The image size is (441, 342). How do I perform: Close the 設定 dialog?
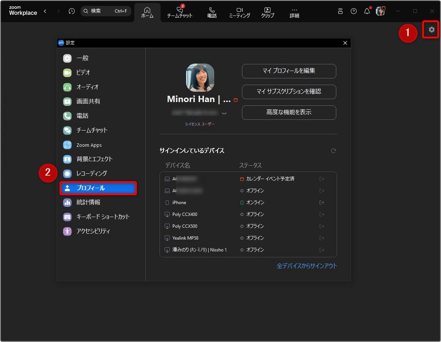[x=345, y=43]
